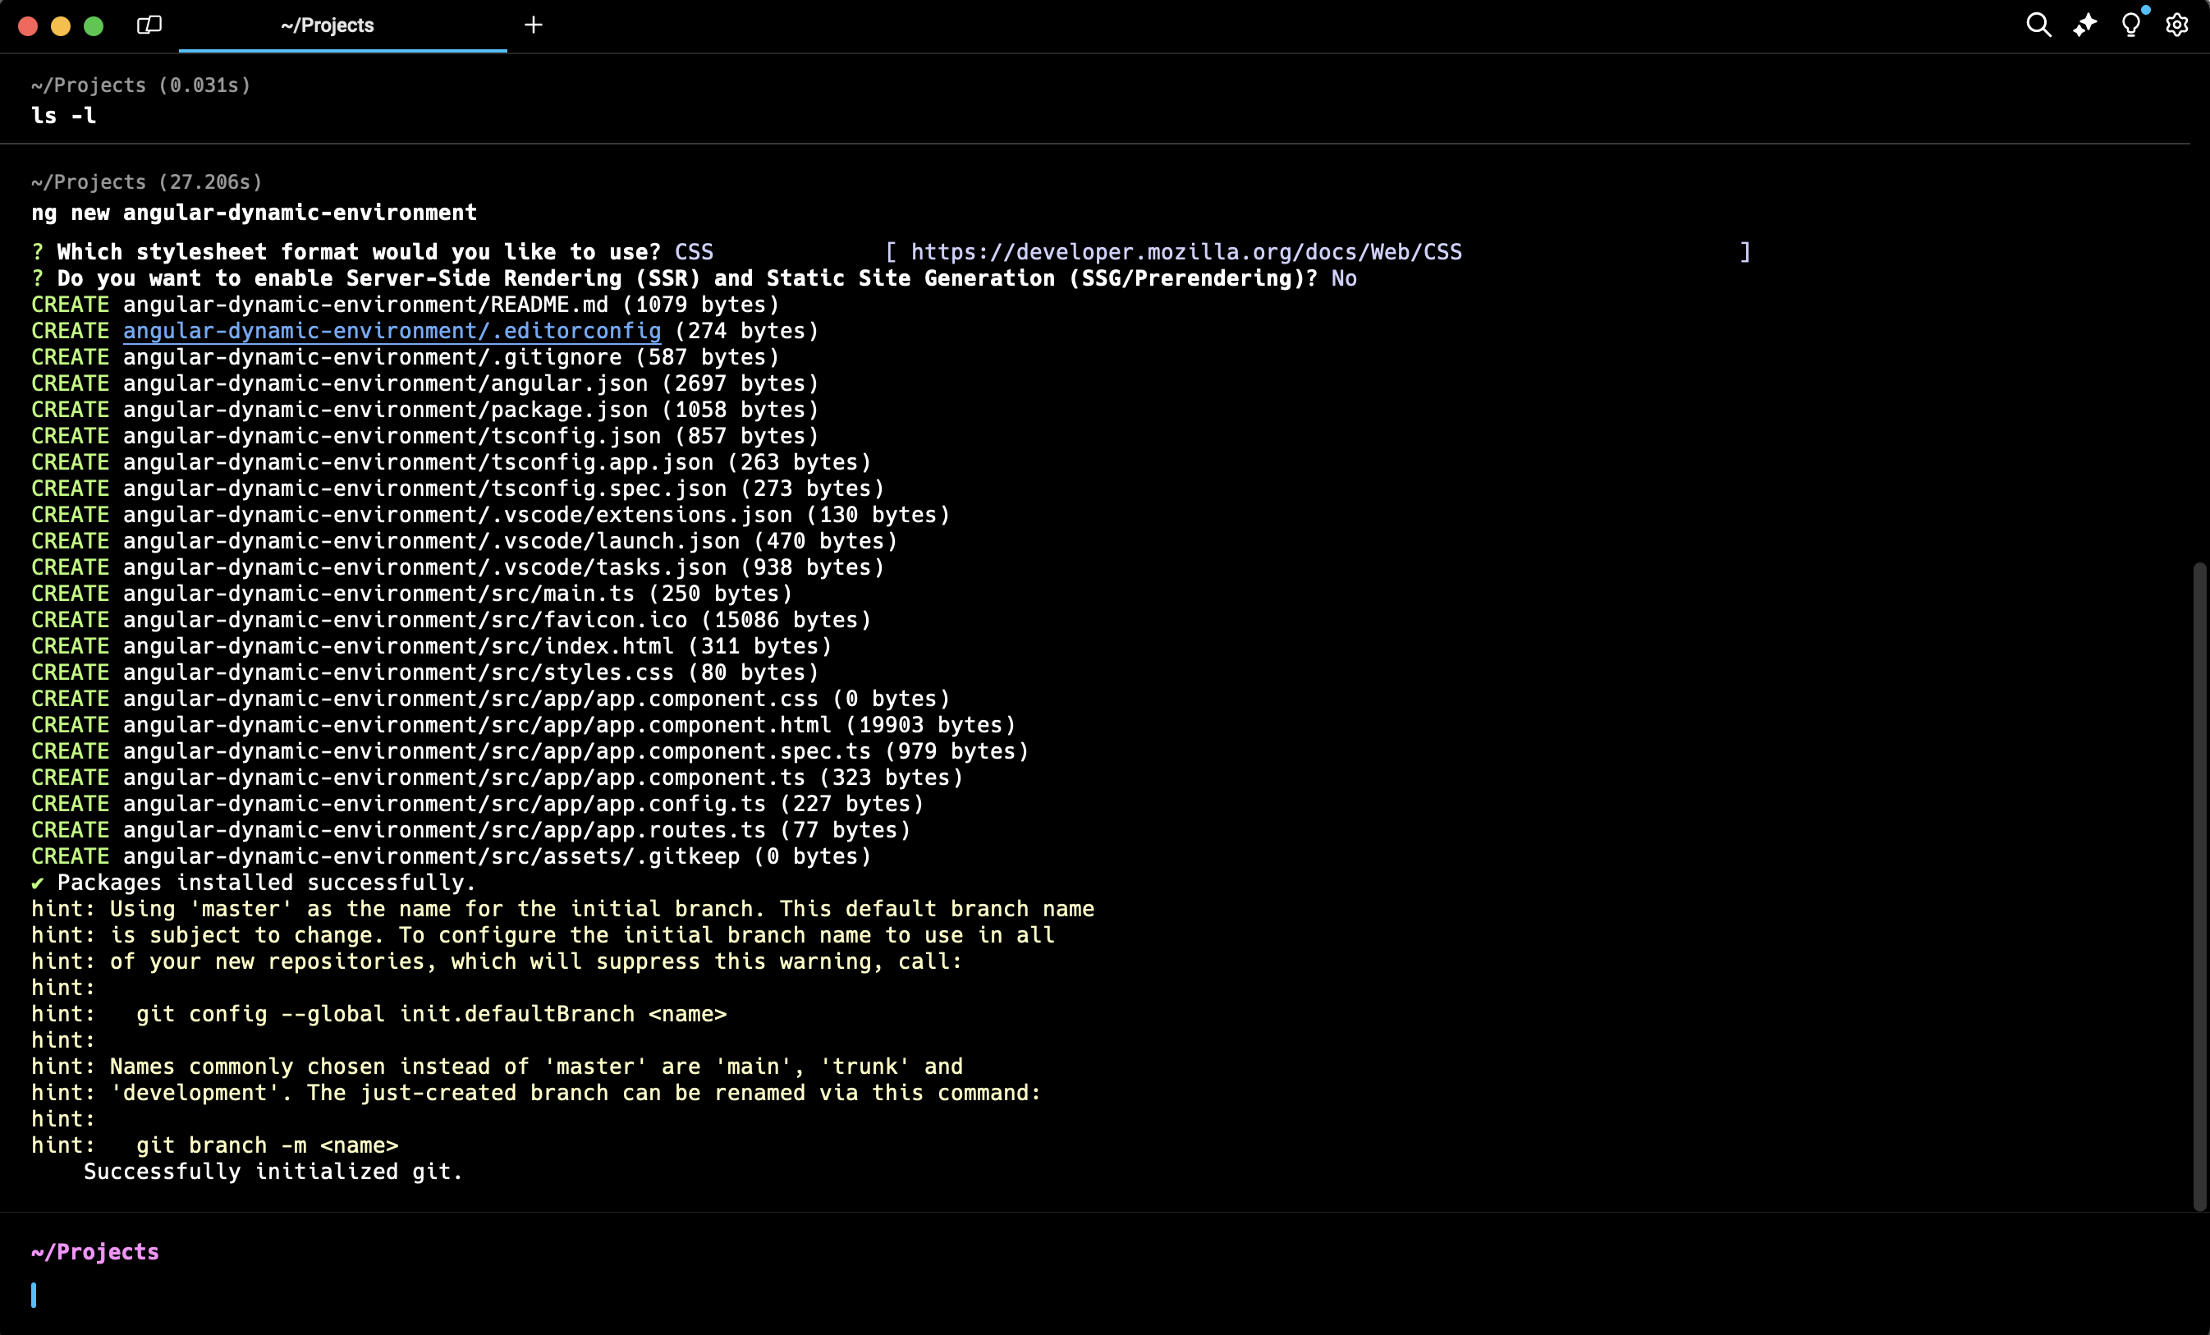Screen dimensions: 2210x1335
Task: Click the .gitignore (587 bytes) line
Action: click(406, 357)
